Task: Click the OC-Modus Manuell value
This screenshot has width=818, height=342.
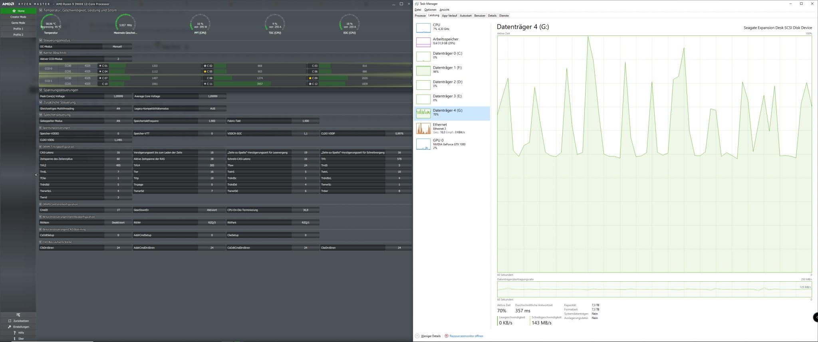Action: [117, 47]
